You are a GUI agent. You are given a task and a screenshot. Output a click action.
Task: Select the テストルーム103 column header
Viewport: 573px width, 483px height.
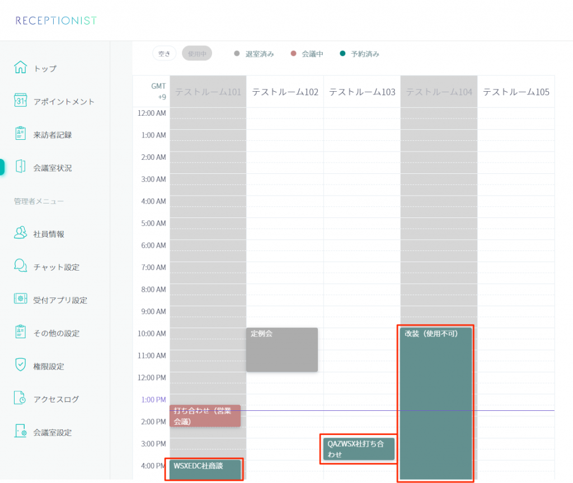362,92
